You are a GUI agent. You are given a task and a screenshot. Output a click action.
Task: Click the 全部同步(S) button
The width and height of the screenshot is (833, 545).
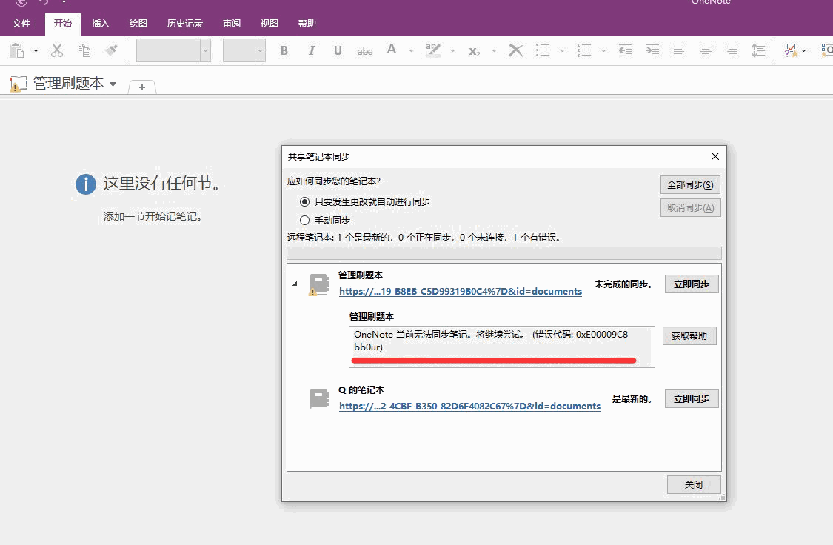click(x=690, y=185)
